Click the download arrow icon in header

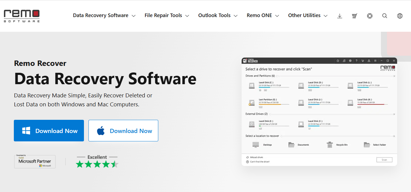click(340, 16)
